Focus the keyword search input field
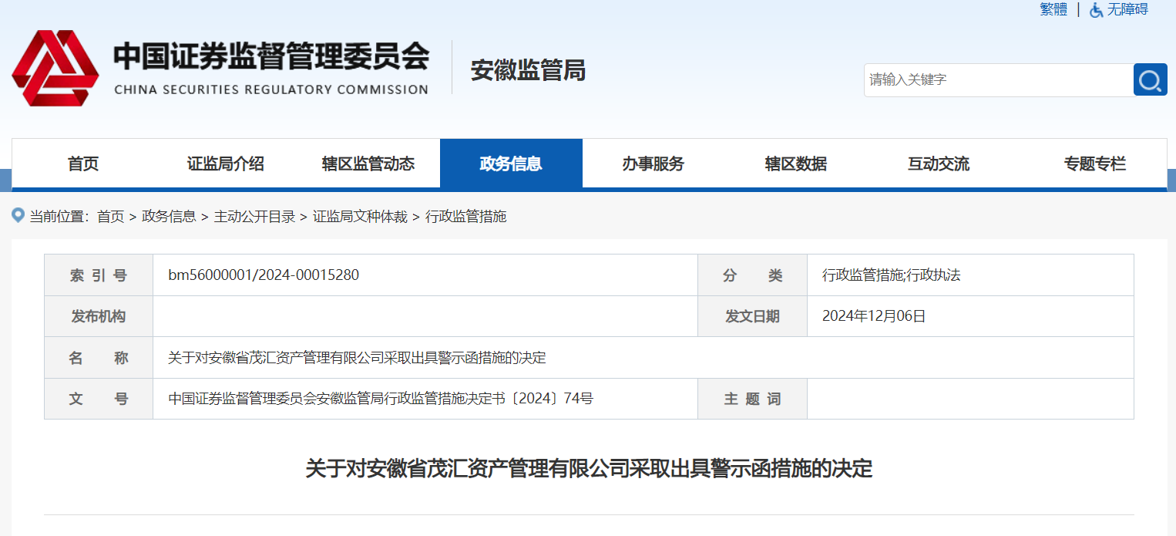 (998, 80)
